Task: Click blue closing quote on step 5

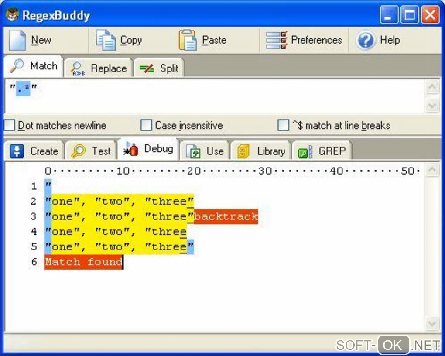Action: [190, 246]
